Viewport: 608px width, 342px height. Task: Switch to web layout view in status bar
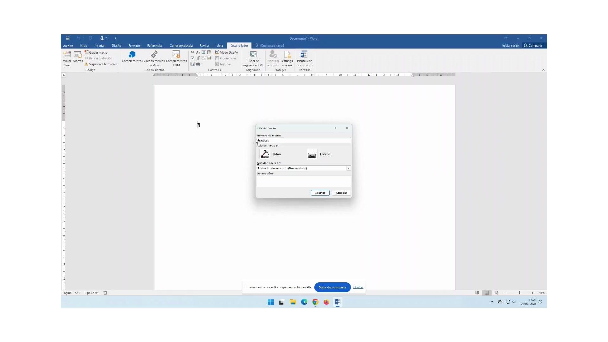point(497,293)
